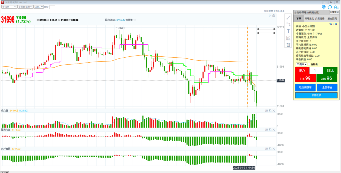
Task: Switch to the 策略設定 tab
Action: (x=309, y=19)
